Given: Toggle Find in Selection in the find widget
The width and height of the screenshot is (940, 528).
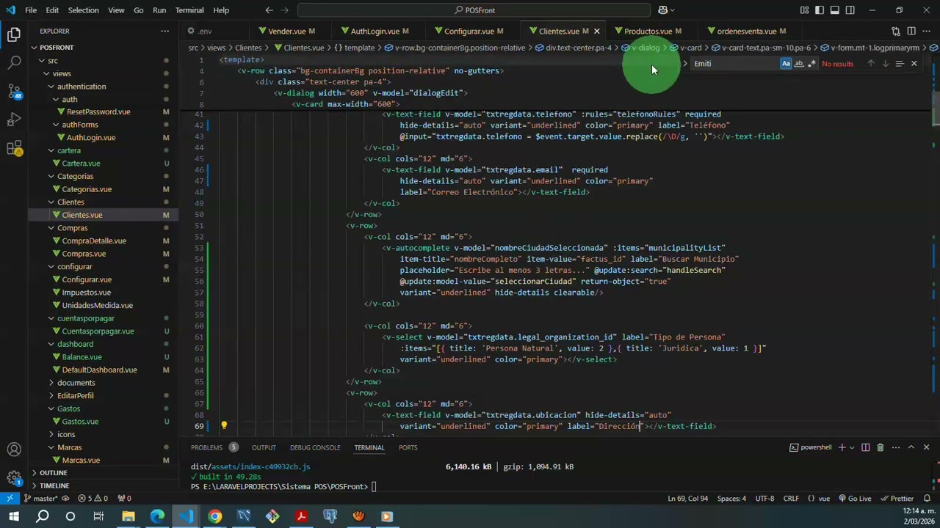Looking at the screenshot, I should [900, 64].
